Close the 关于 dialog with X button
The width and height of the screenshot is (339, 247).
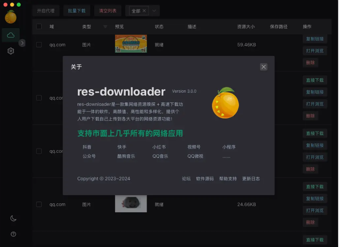click(263, 67)
